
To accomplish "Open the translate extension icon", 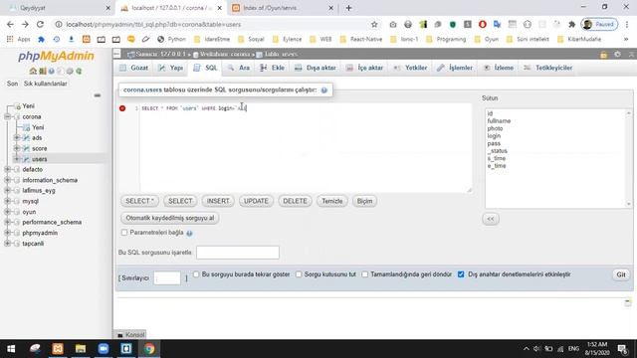I will (498, 24).
